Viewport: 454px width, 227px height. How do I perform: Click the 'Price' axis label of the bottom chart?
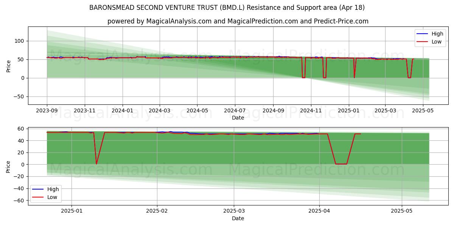pyautogui.click(x=8, y=166)
